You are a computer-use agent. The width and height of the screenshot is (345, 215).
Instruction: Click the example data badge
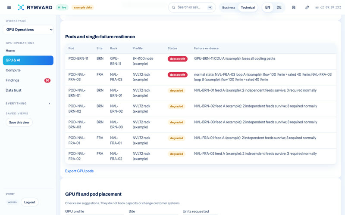click(x=83, y=7)
